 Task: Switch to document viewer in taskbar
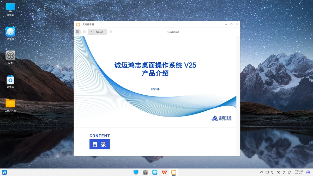(x=174, y=172)
